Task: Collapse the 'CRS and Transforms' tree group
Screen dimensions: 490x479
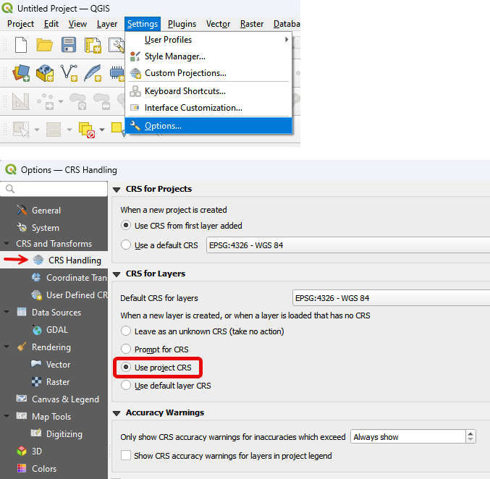Action: (7, 244)
